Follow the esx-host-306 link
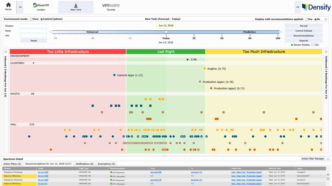The width and height of the screenshot is (332, 186). coord(156,172)
